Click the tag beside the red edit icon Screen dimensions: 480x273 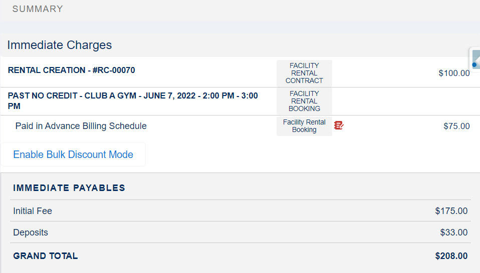point(304,126)
